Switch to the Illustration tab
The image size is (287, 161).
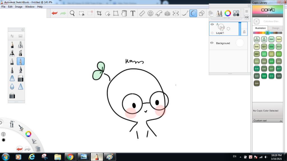tap(260, 28)
